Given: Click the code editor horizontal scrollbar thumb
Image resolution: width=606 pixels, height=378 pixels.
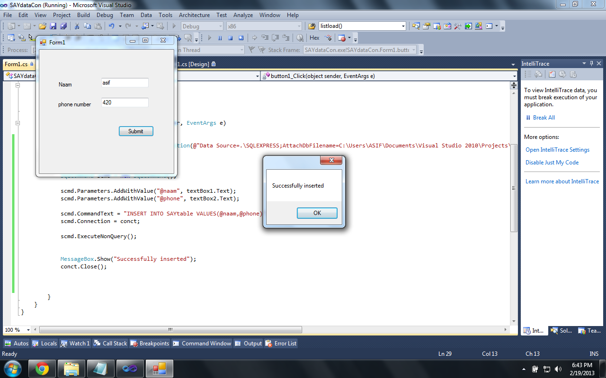Looking at the screenshot, I should click(170, 330).
